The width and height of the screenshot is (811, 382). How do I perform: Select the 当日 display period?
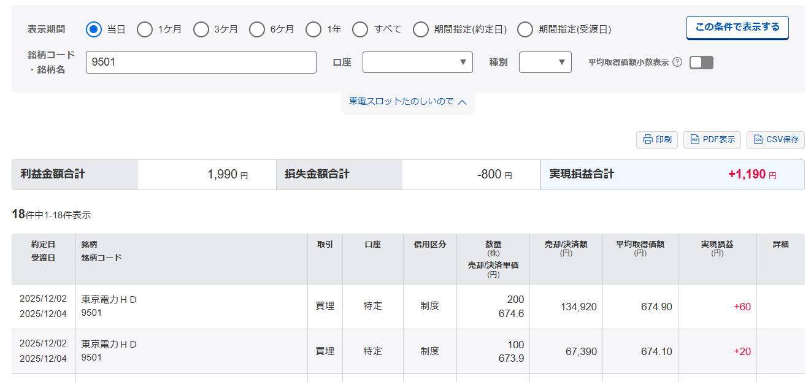[94, 29]
